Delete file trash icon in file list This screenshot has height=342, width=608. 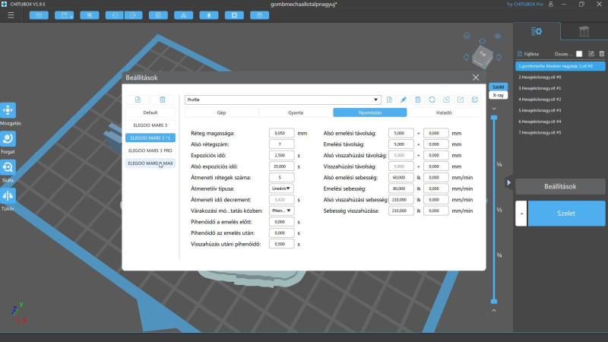(601, 54)
